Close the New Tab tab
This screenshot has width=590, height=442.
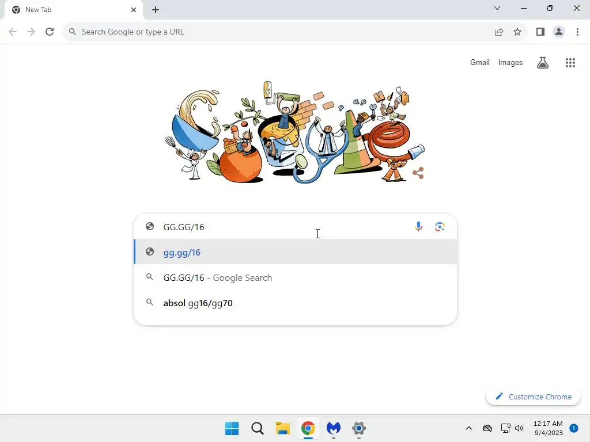tap(134, 10)
